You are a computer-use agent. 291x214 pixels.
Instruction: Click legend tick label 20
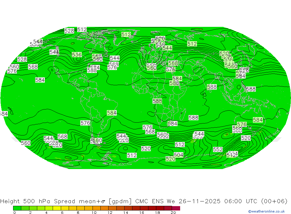pyautogui.click(x=173, y=213)
